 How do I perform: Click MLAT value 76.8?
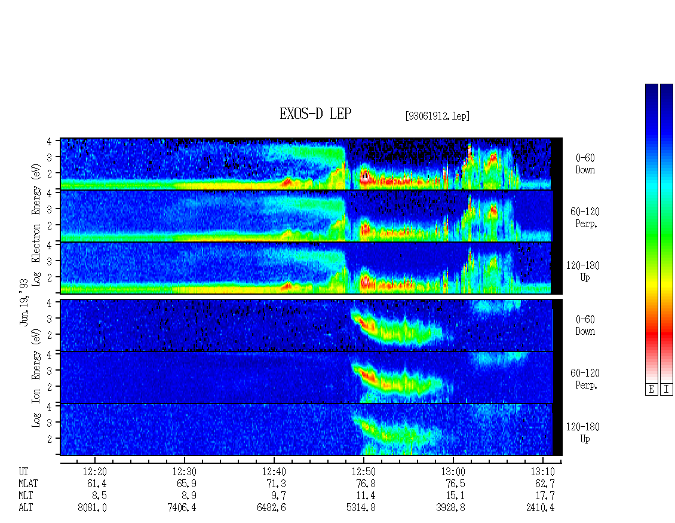point(366,484)
